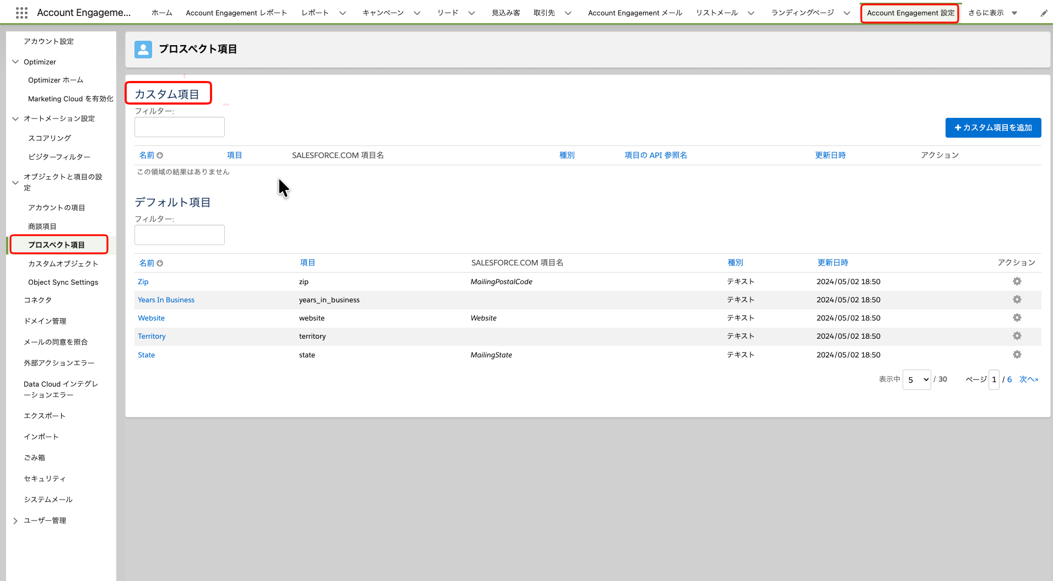
Task: Open the Zip field link
Action: (x=143, y=282)
